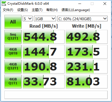Viewport: 112px width, 102px height.
Task: Open the 帮助(H) menu
Action: [52, 10]
